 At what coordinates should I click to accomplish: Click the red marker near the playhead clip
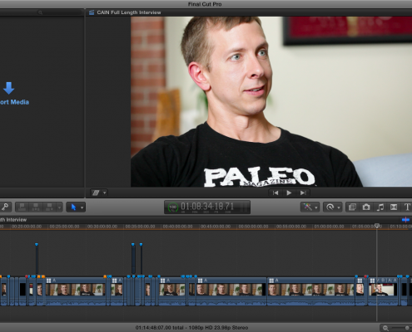click(365, 276)
